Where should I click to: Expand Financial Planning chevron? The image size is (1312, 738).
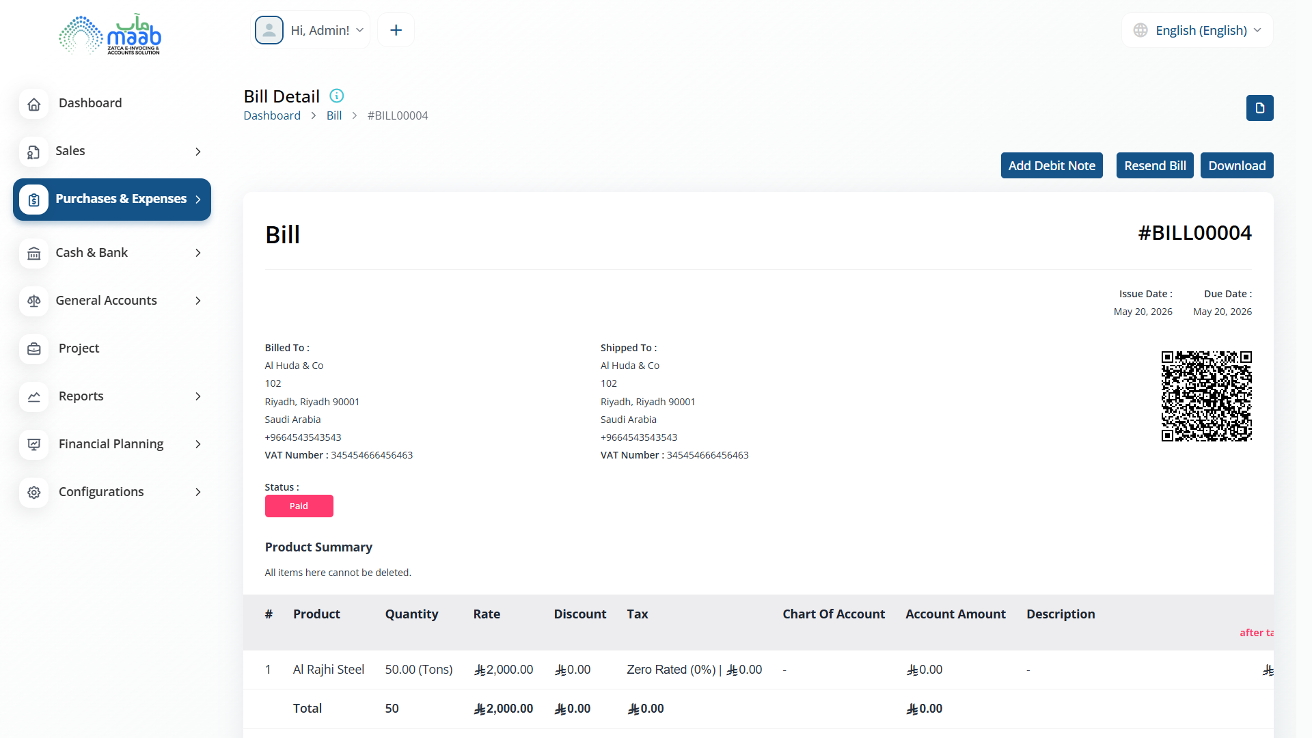click(198, 444)
